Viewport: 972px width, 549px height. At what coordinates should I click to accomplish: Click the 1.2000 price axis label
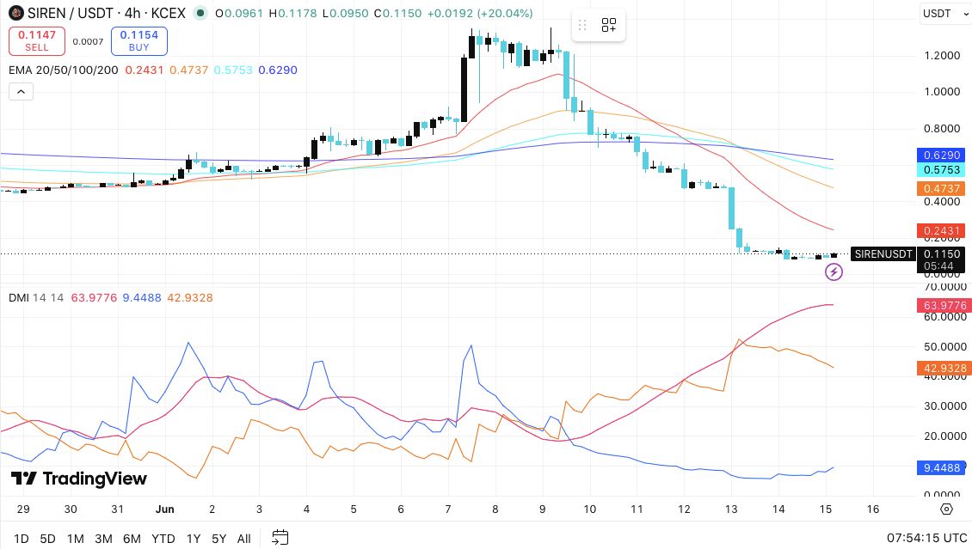pos(942,56)
